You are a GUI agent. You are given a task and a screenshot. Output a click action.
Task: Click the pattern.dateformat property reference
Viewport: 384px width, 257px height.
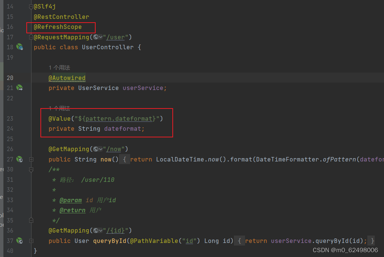click(119, 119)
